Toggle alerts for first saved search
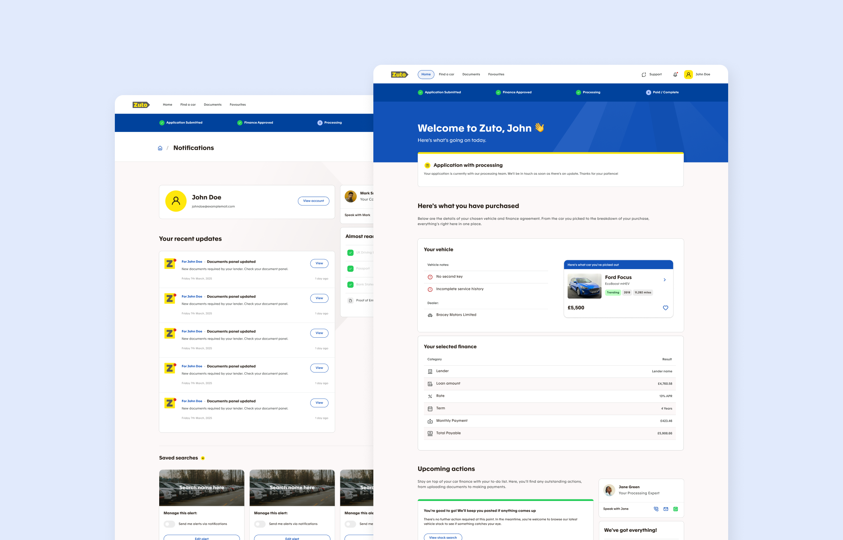The image size is (843, 540). pyautogui.click(x=169, y=524)
